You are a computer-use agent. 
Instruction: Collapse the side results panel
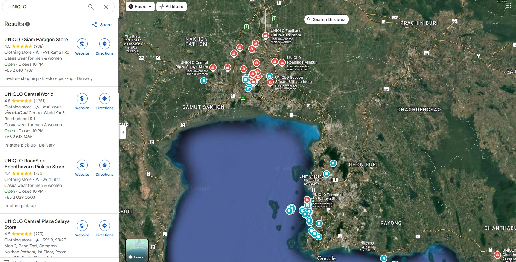(123, 132)
